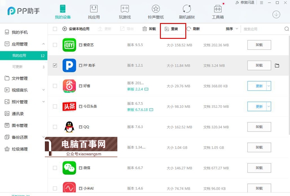Click the 爱奇艺 iQIYI app icon
The height and width of the screenshot is (196, 290).
point(69,45)
